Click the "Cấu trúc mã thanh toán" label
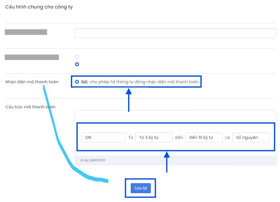The height and width of the screenshot is (202, 280). point(30,107)
